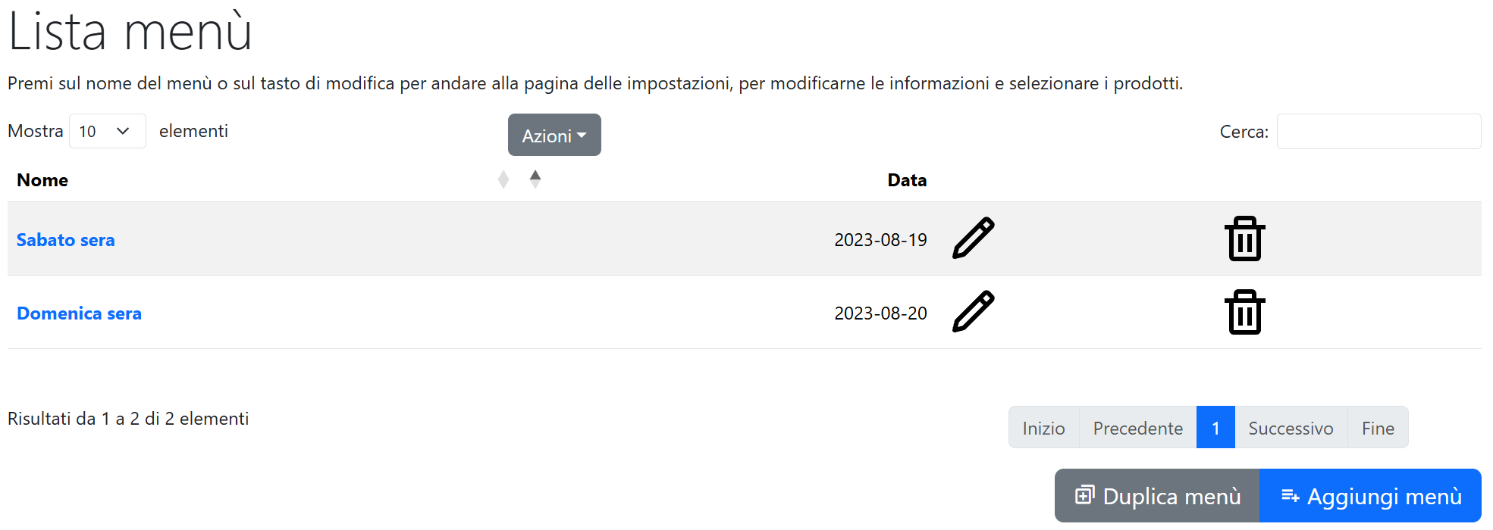Delete Sabato sera menu via trash icon
Viewport: 1493px width, 530px height.
1244,238
